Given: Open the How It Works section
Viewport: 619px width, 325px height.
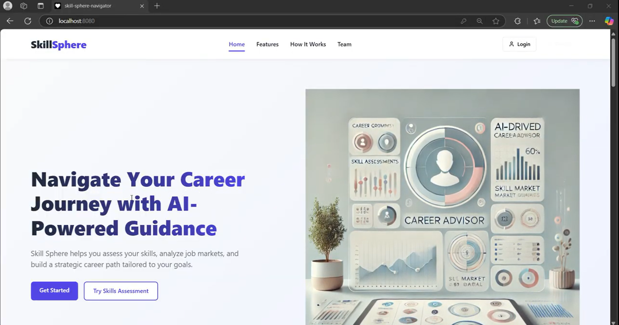Looking at the screenshot, I should pyautogui.click(x=308, y=44).
